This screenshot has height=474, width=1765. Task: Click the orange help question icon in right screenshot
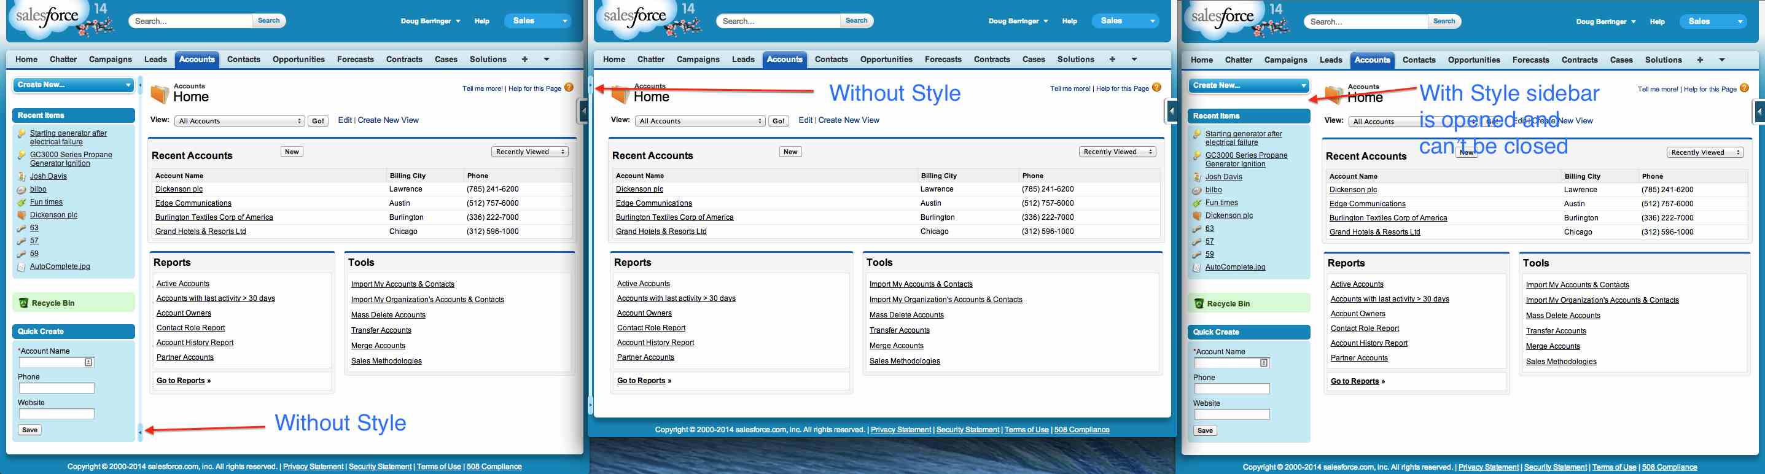[x=1745, y=88]
